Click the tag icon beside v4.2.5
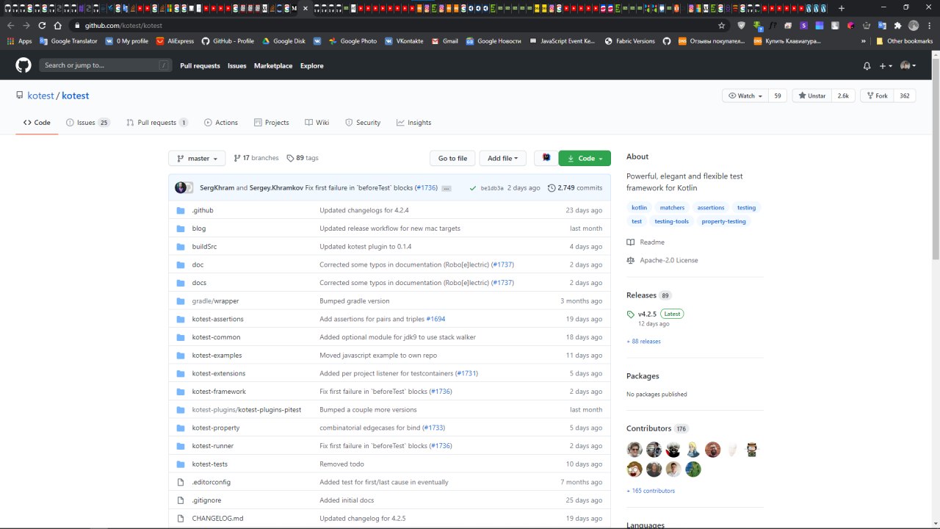Image resolution: width=940 pixels, height=529 pixels. pyautogui.click(x=631, y=314)
